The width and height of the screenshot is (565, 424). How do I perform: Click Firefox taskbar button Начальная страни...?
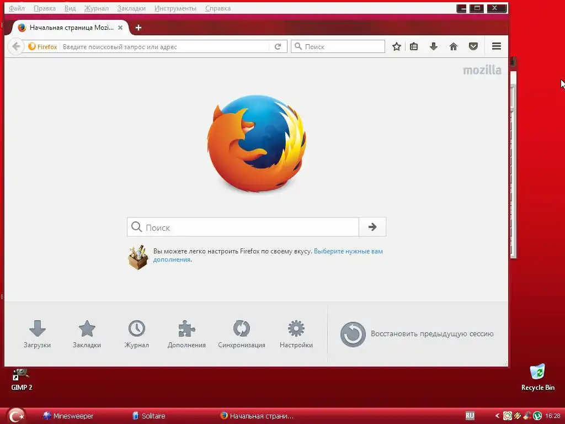point(257,416)
